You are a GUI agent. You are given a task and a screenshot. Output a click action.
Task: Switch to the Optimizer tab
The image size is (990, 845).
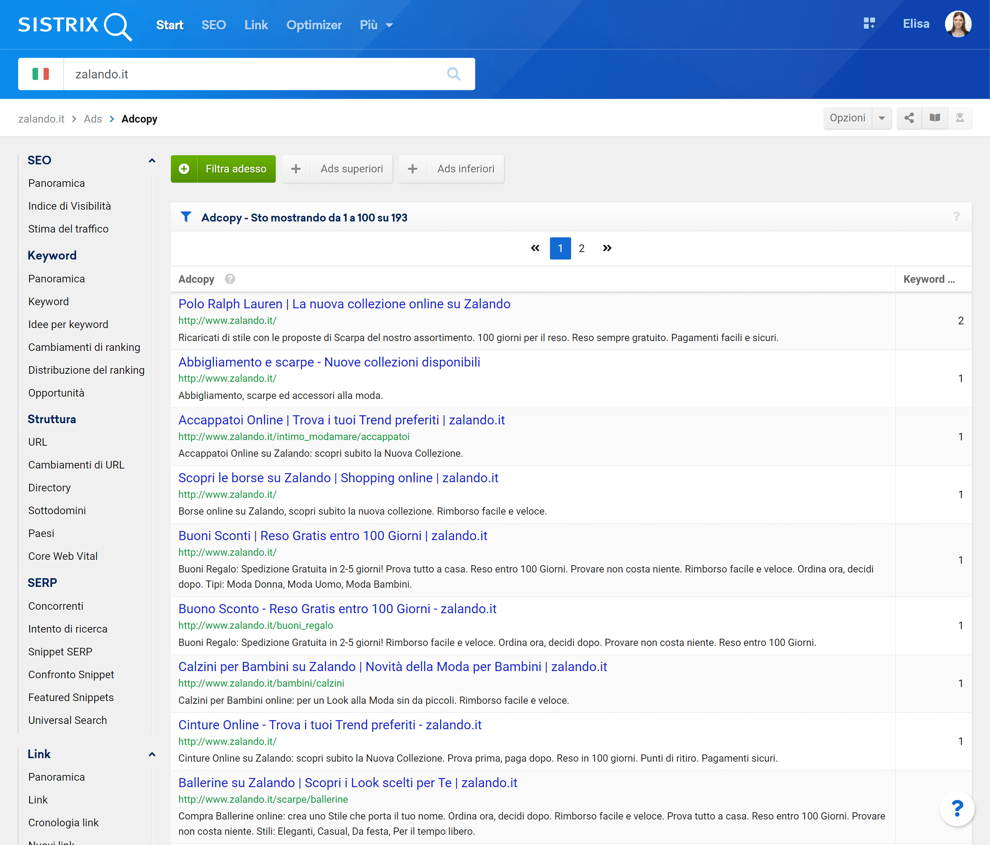314,25
